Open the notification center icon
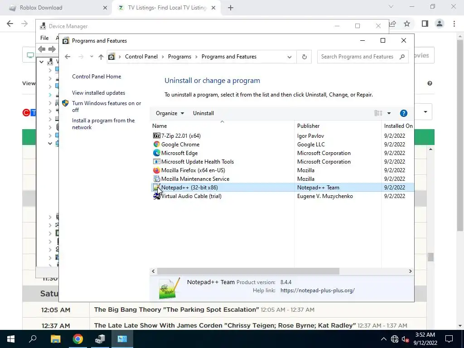This screenshot has height=348, width=464. pyautogui.click(x=449, y=339)
